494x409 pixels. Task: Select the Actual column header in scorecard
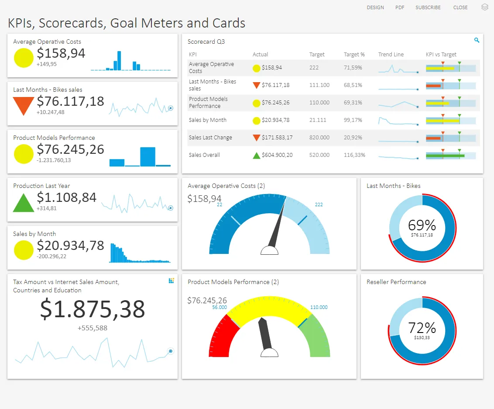point(260,55)
